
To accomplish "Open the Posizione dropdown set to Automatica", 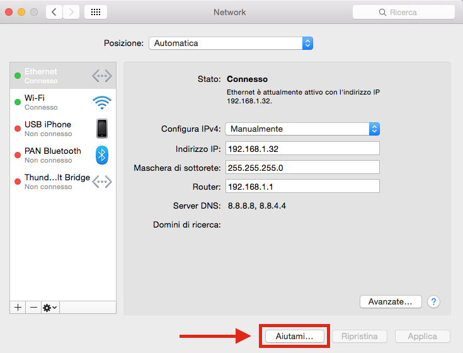I will coord(231,43).
